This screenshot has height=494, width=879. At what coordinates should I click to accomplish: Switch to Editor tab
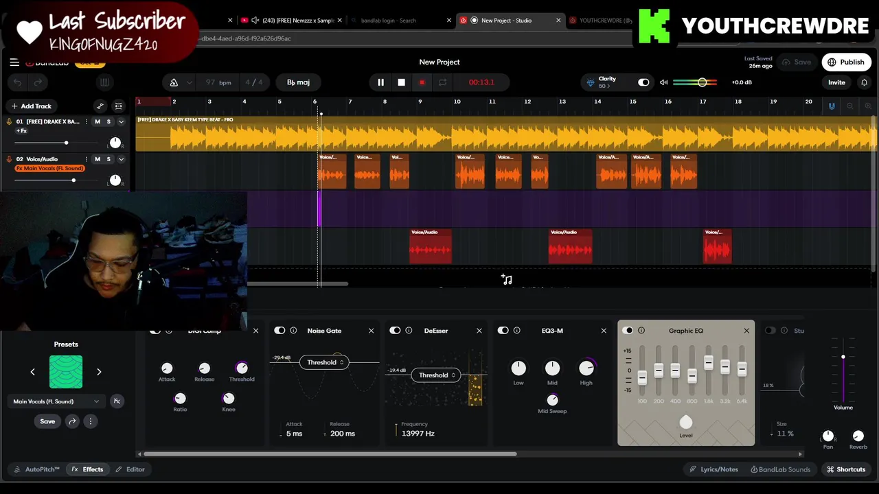click(x=130, y=469)
